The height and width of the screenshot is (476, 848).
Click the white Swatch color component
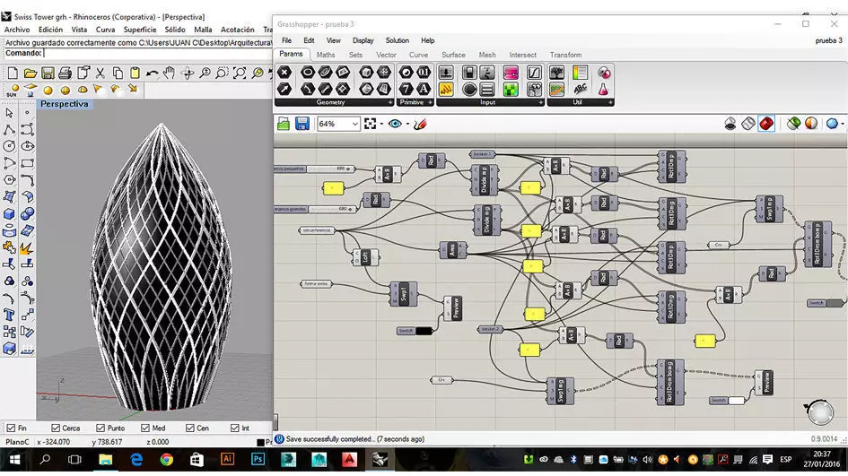point(728,401)
